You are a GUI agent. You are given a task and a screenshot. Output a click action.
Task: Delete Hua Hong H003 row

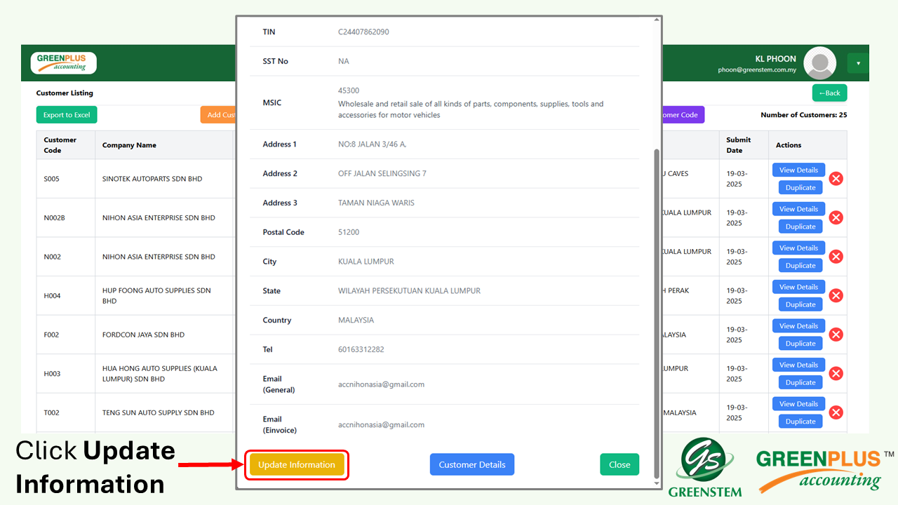836,373
